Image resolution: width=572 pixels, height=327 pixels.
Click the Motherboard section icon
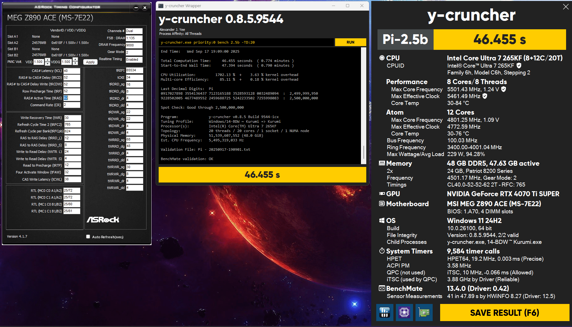coord(382,204)
